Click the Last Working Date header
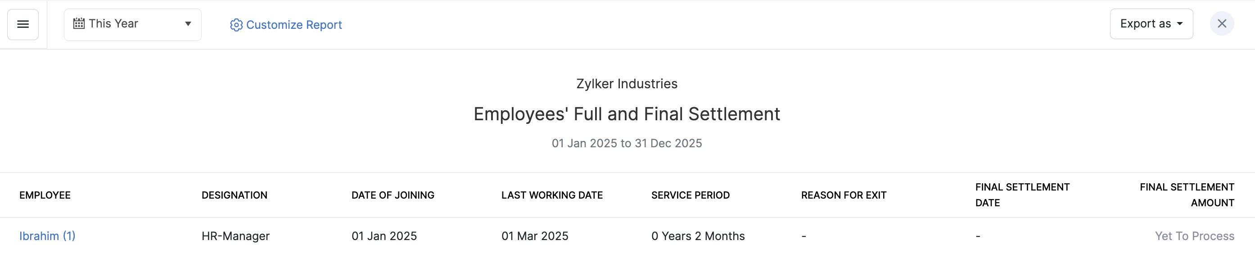The height and width of the screenshot is (254, 1255). pos(552,195)
